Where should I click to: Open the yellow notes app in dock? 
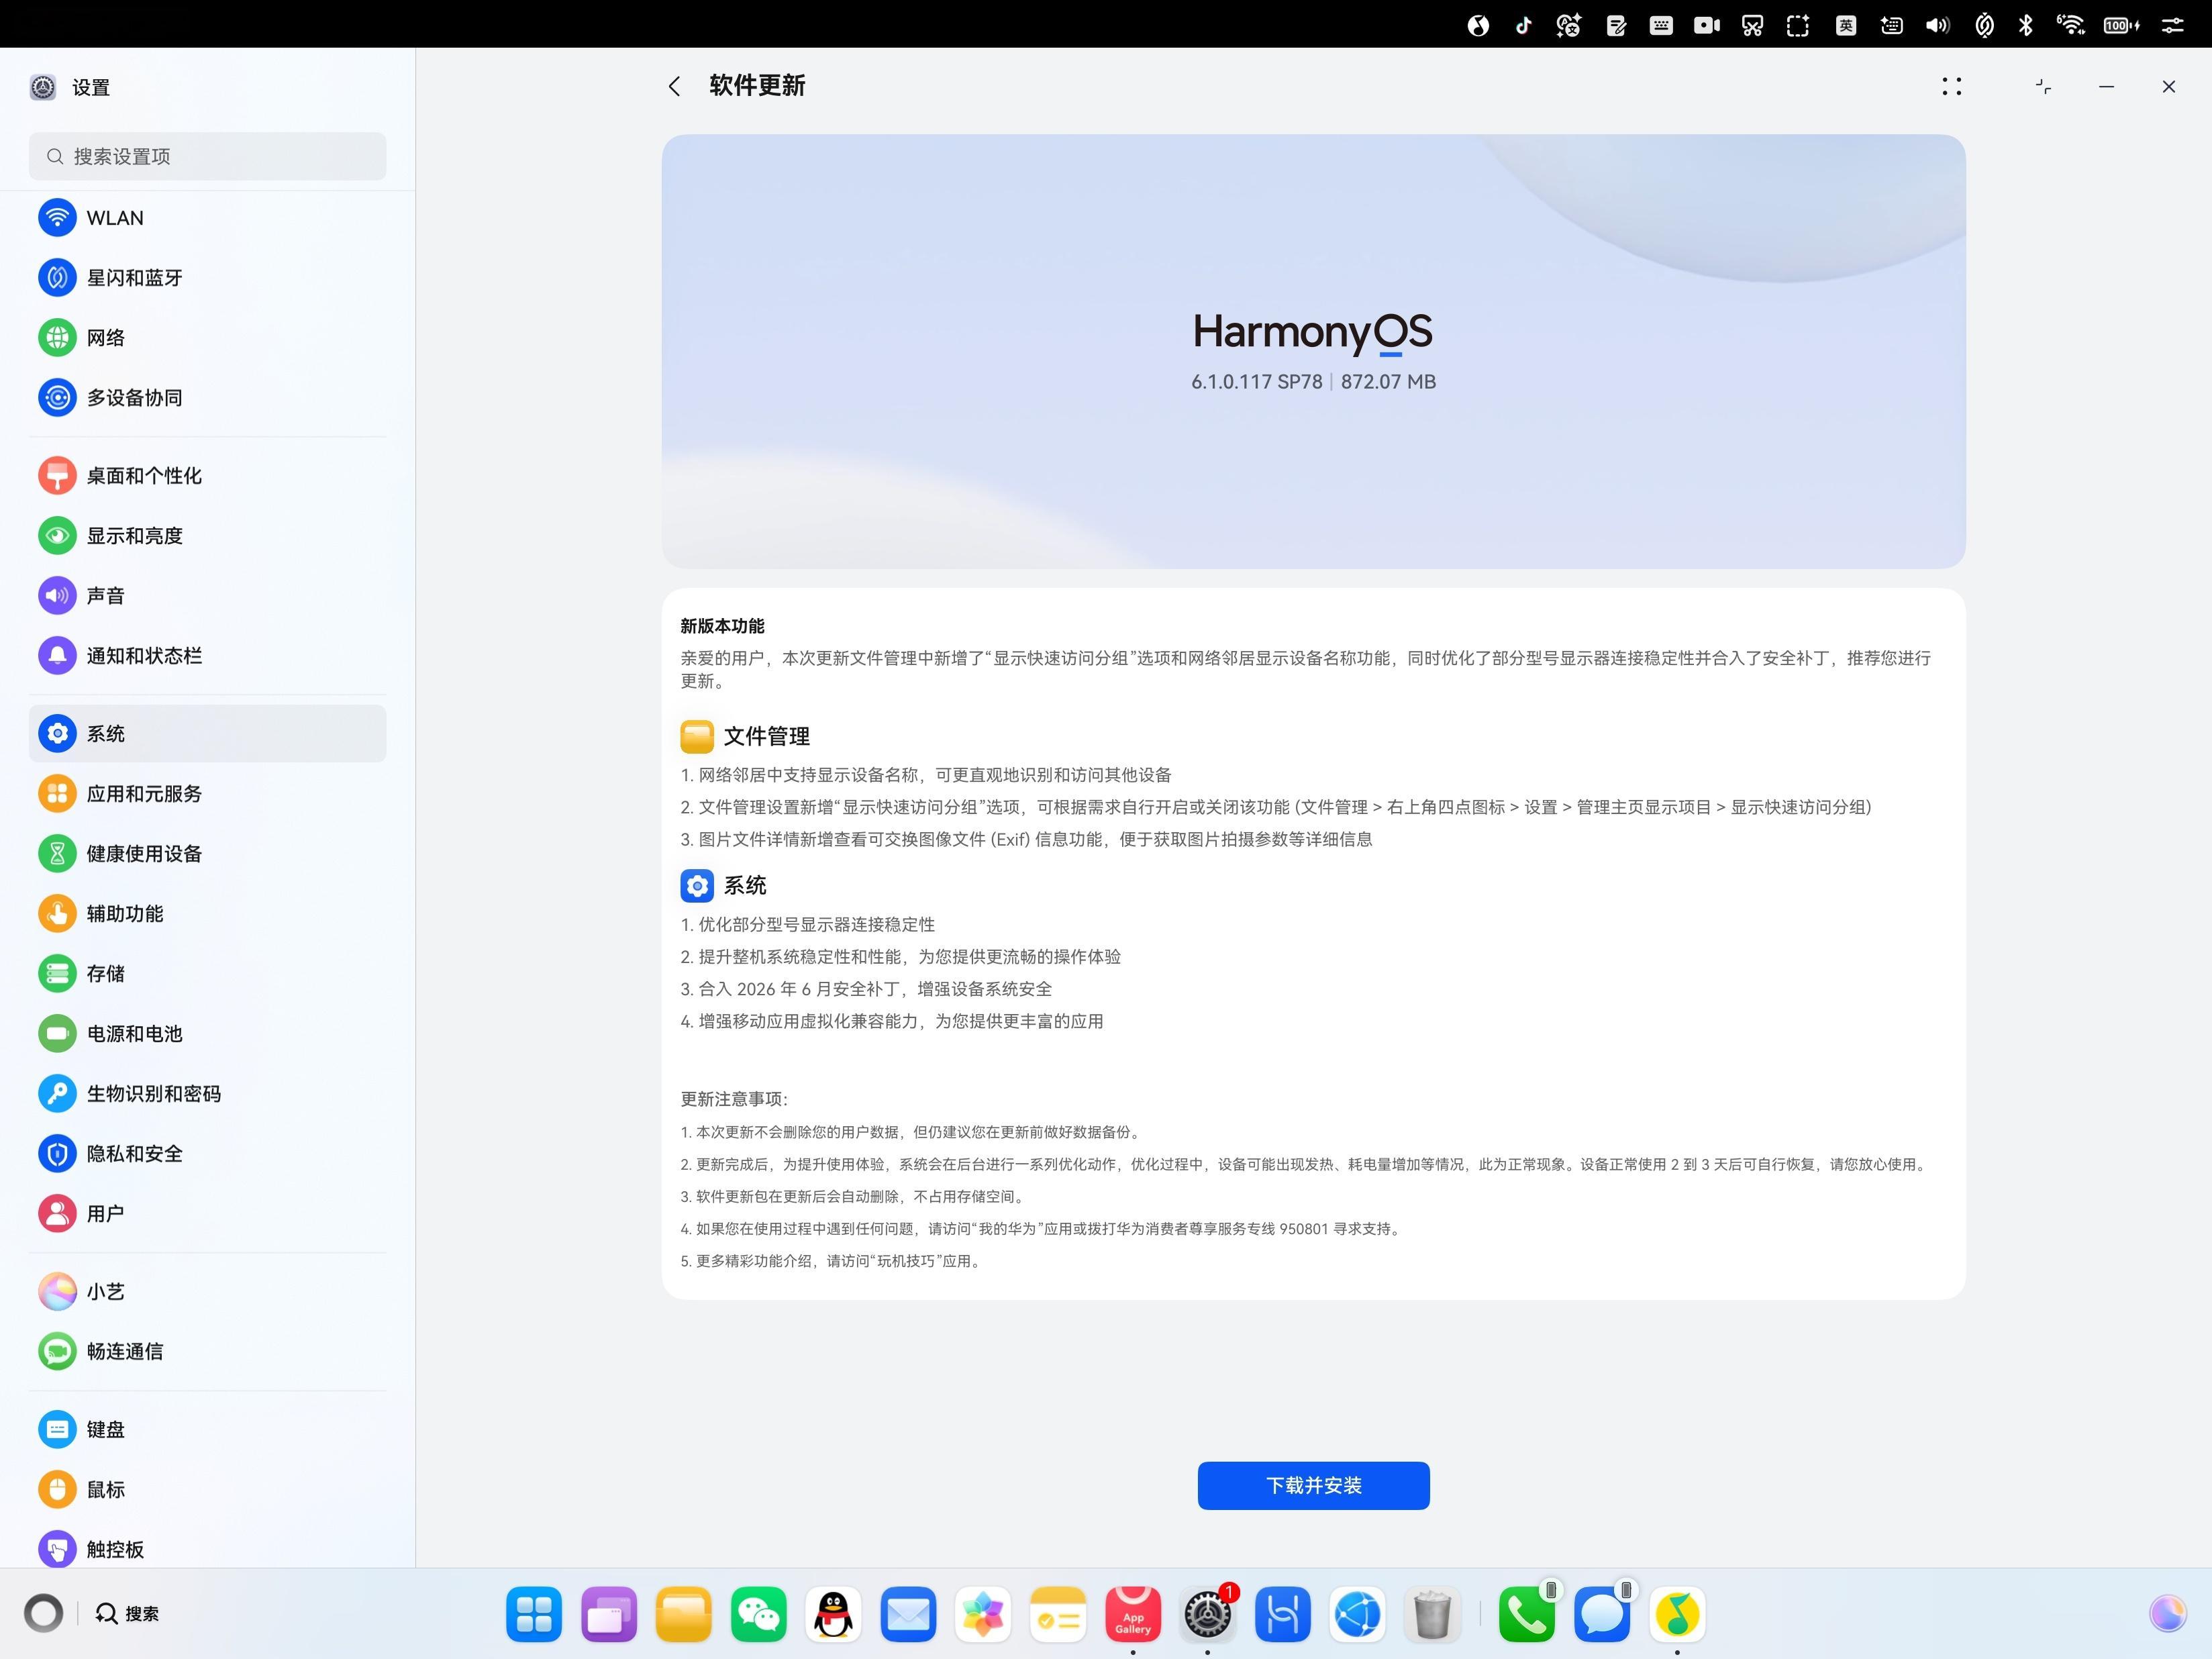(1058, 1614)
